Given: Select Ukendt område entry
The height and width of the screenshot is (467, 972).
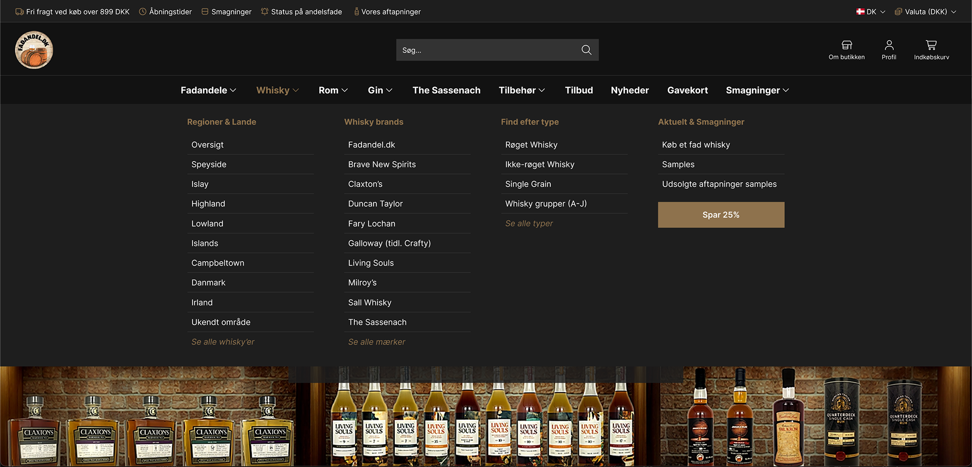Looking at the screenshot, I should [251, 322].
